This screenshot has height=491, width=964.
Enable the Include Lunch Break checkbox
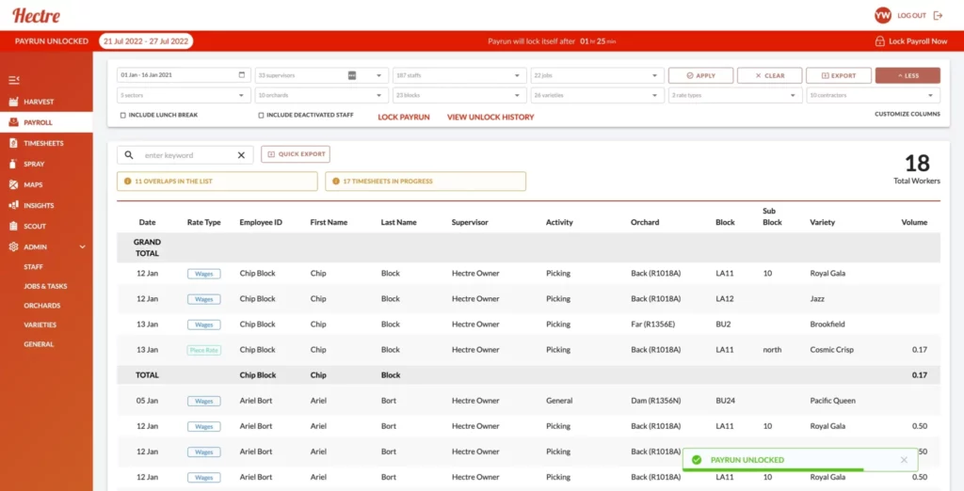[123, 116]
